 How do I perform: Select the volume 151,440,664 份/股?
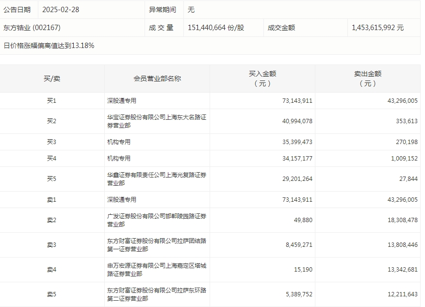click(216, 28)
